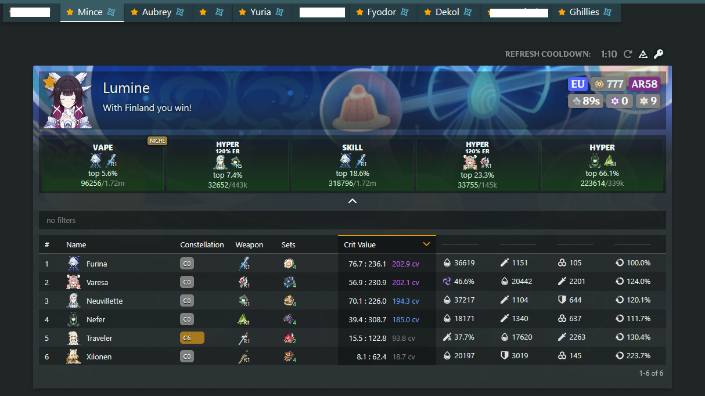Click Xilonen's character portrait icon
The height and width of the screenshot is (396, 705).
pos(73,357)
